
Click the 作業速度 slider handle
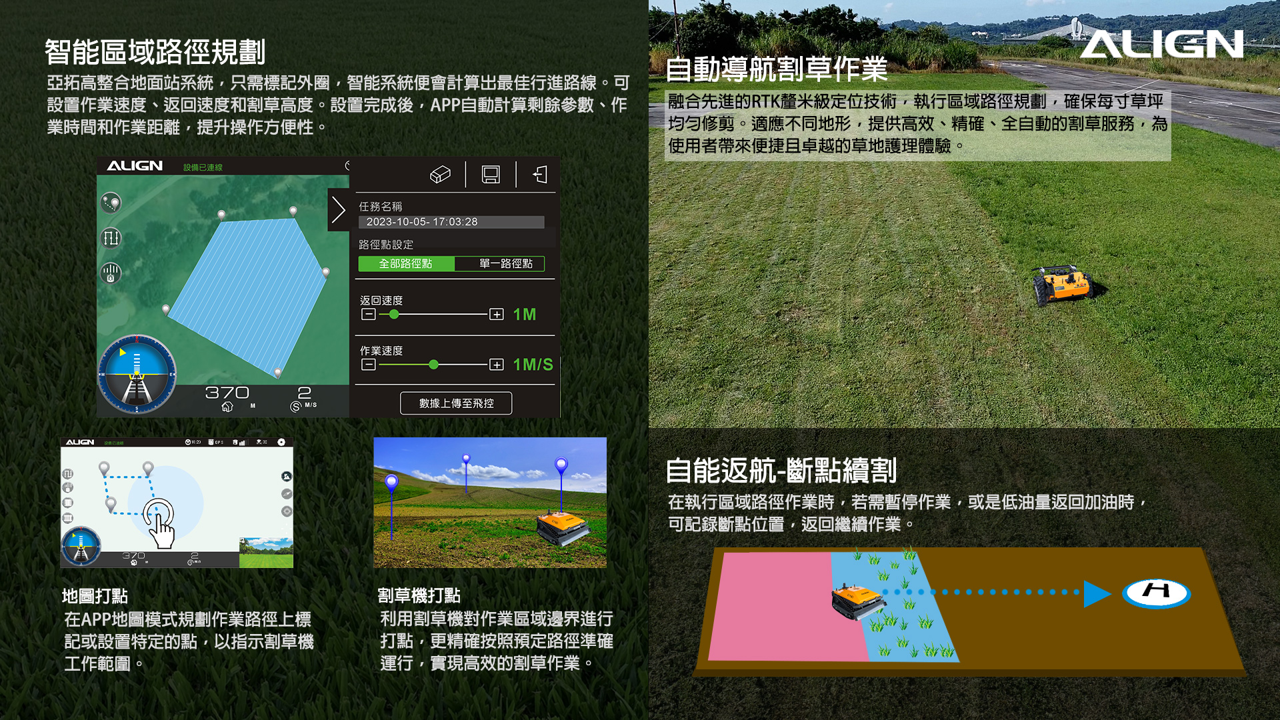434,365
